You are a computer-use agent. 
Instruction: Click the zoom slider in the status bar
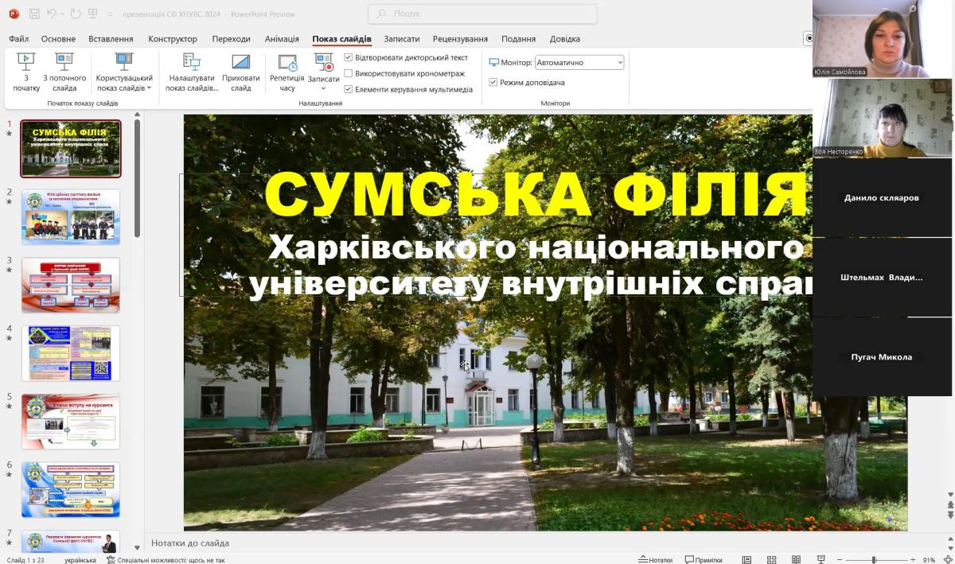click(873, 560)
